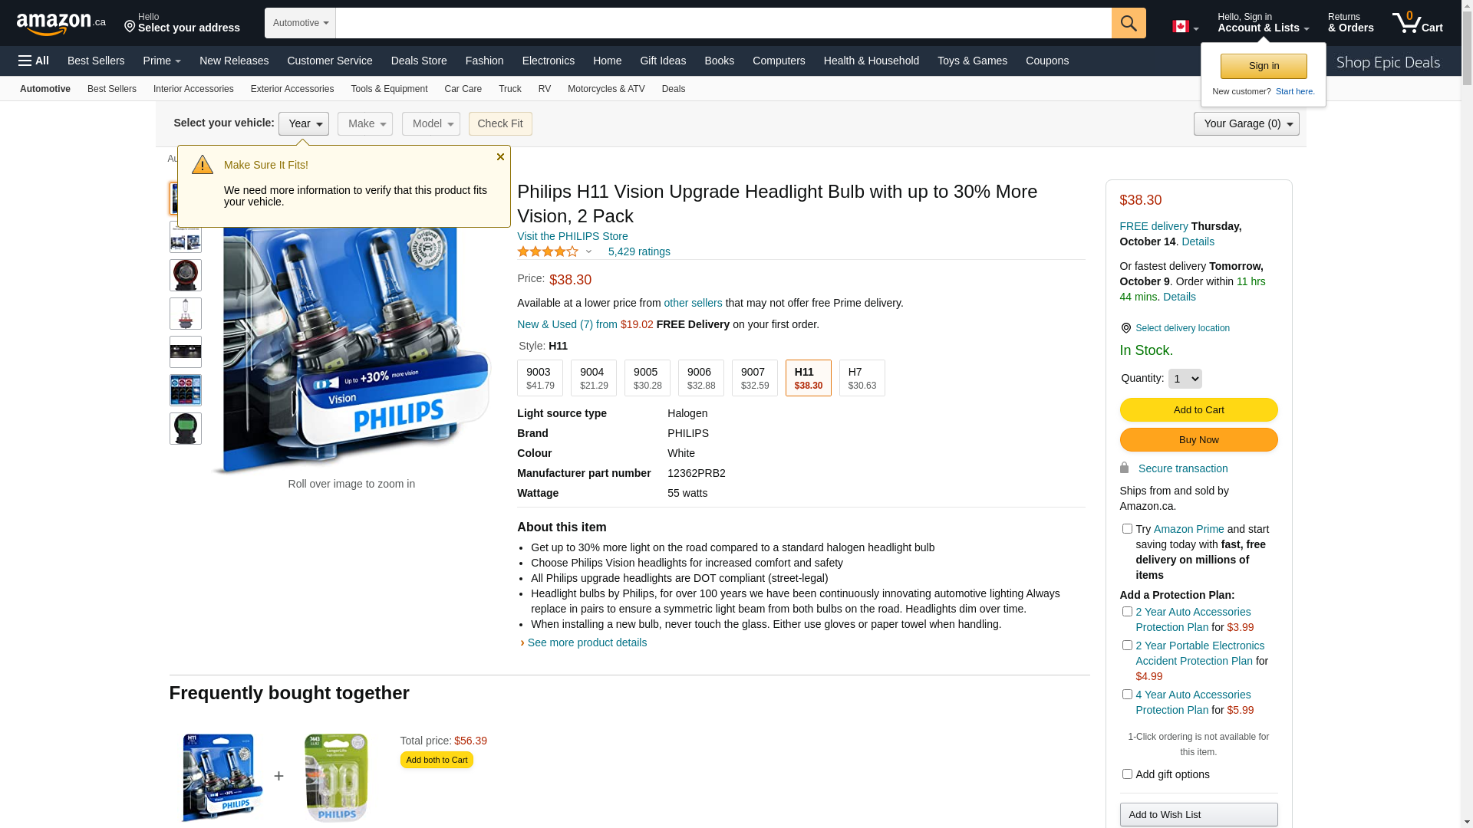Visit the PHILIPS Store link
The height and width of the screenshot is (828, 1473).
(572, 236)
